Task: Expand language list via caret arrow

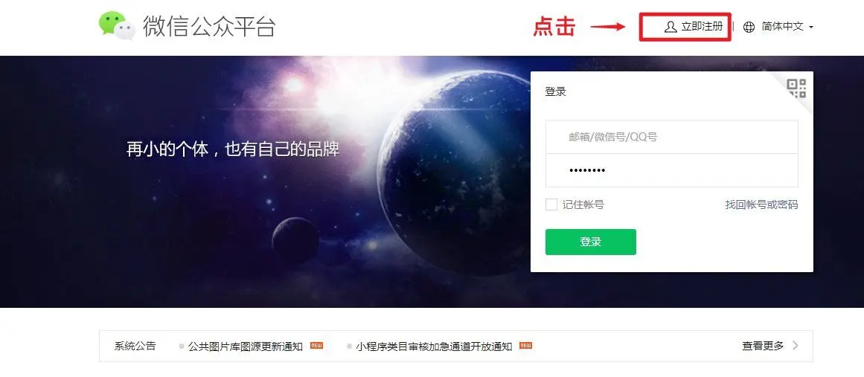Action: (x=811, y=27)
